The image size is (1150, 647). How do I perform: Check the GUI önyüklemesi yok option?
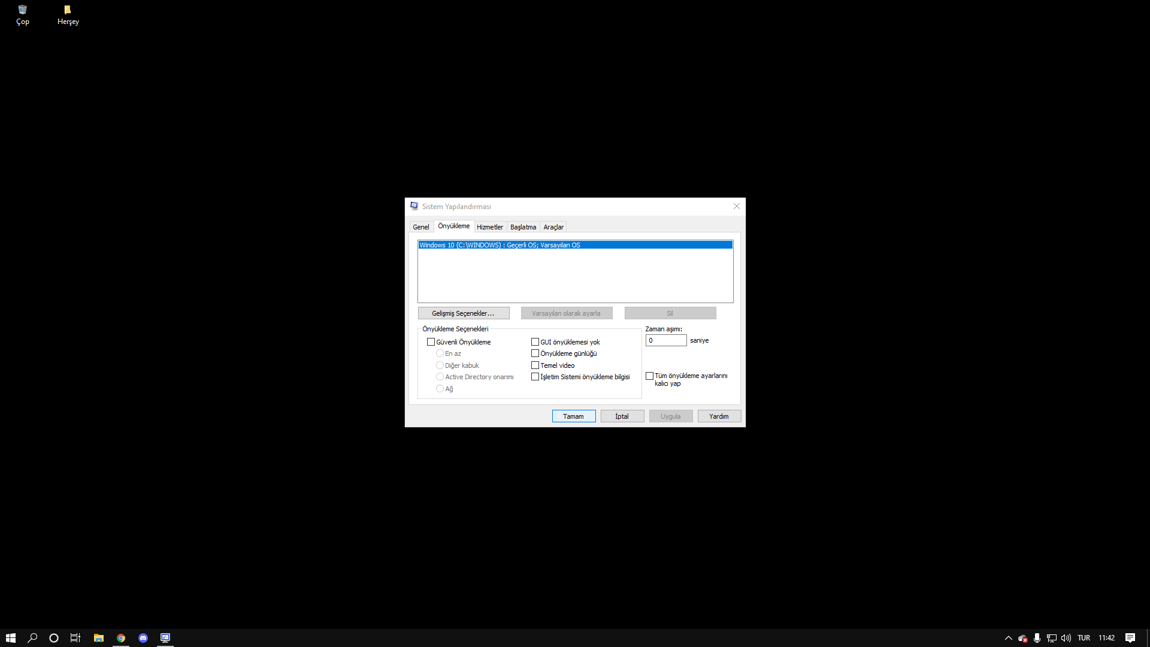(x=535, y=342)
